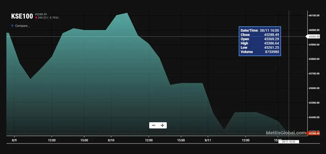
Task: Click the 345.53 (-0.76%) change value
Action: (x=48, y=17)
